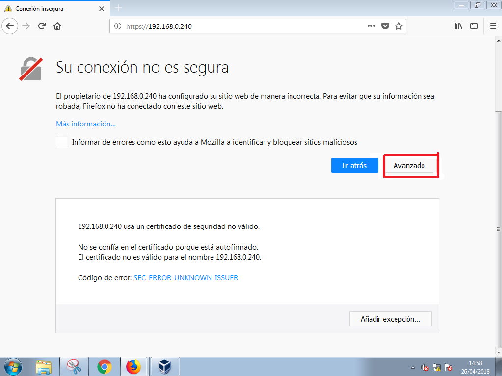Click the Añadir excepción button
Image resolution: width=502 pixels, height=376 pixels.
tap(390, 319)
